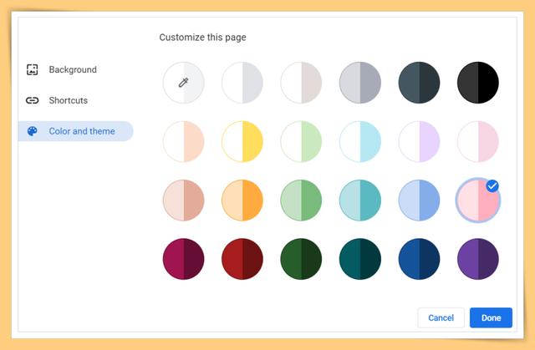The image size is (535, 350).
Task: Apply the light green pastel swatch
Action: (301, 141)
